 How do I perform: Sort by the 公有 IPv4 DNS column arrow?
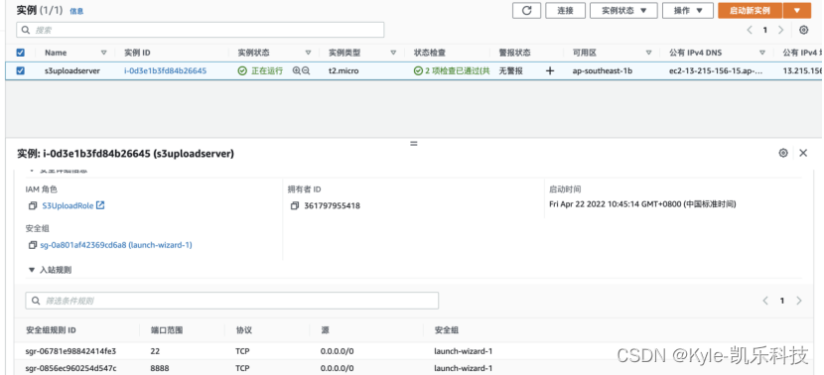[x=762, y=53]
